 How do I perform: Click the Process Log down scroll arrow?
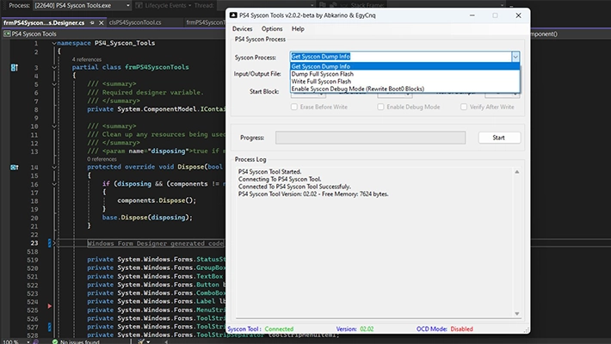click(x=517, y=314)
